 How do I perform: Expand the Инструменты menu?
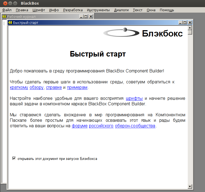coord(98,10)
